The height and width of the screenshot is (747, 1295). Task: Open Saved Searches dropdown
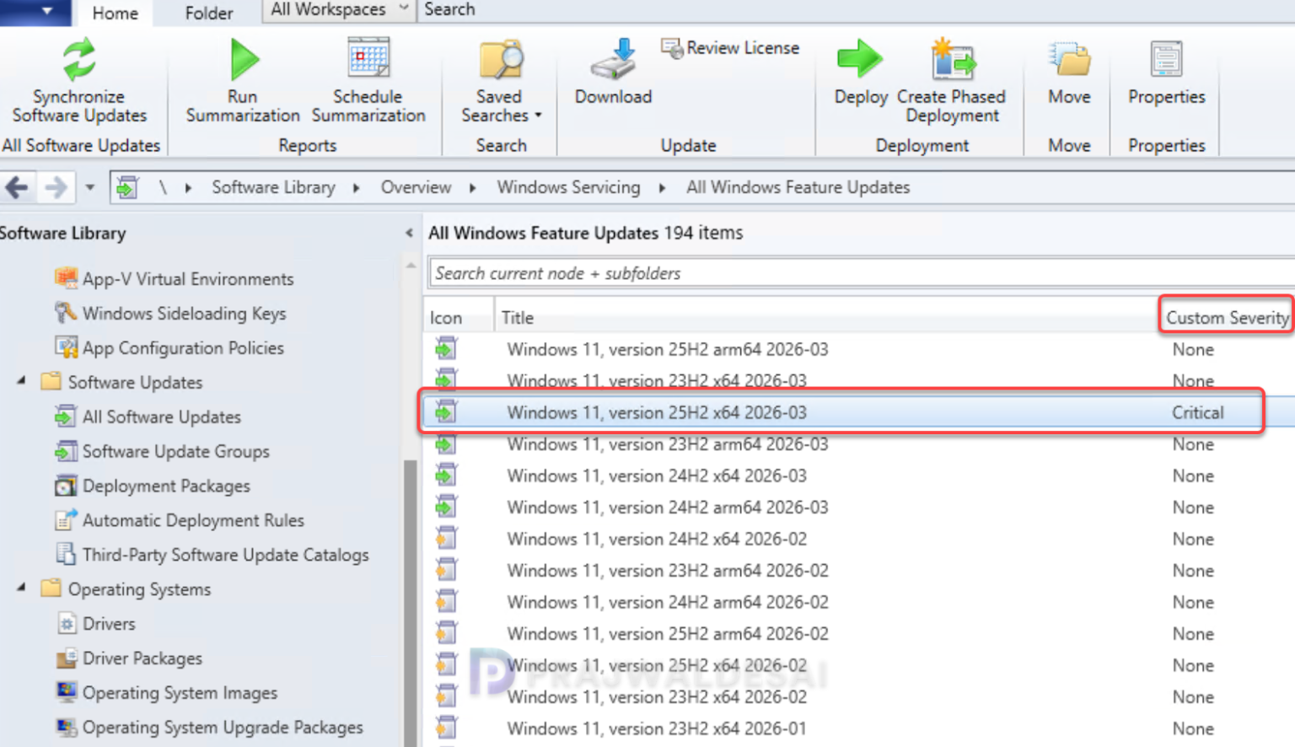click(x=501, y=82)
